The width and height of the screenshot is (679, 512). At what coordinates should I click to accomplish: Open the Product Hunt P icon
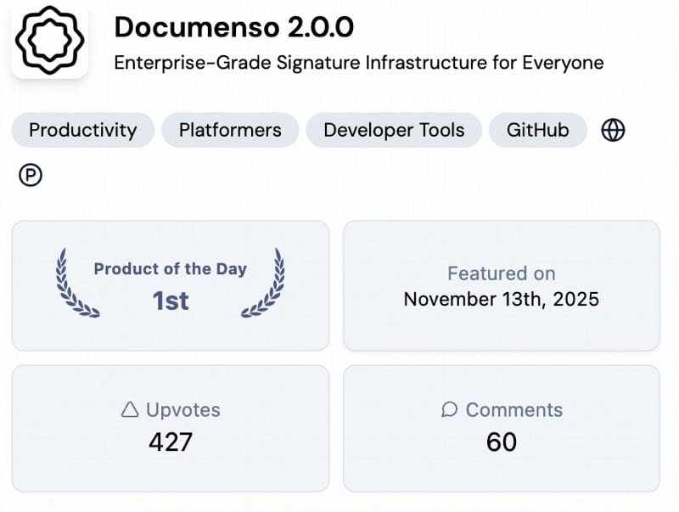pyautogui.click(x=31, y=176)
